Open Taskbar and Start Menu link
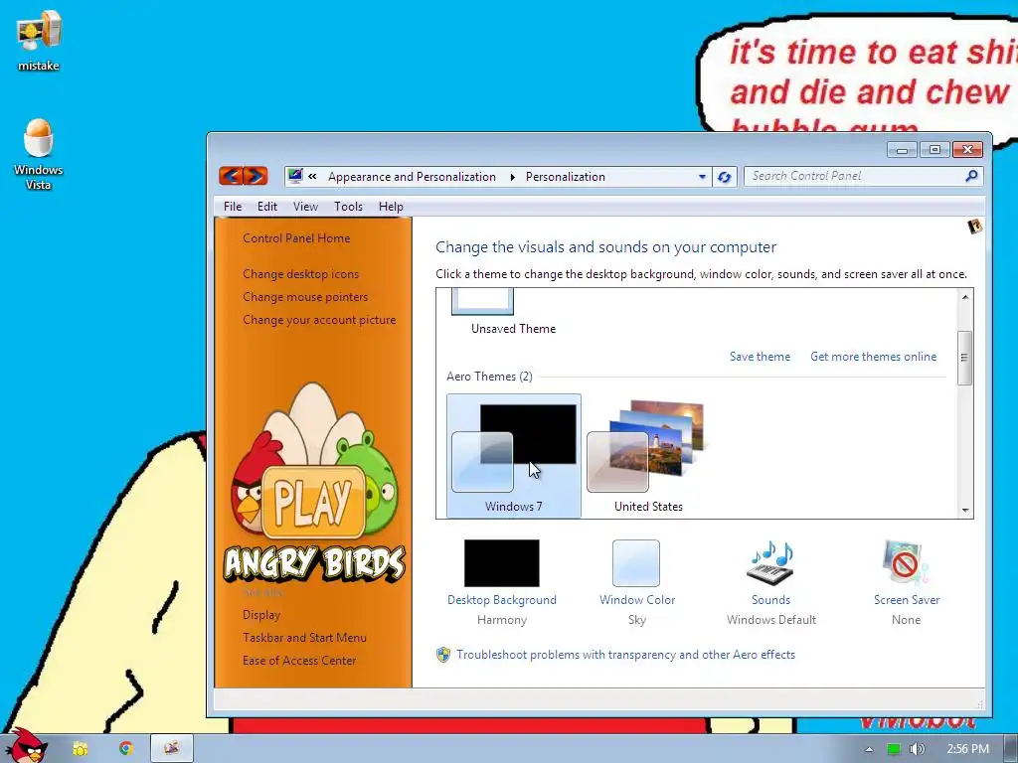This screenshot has height=763, width=1018. tap(304, 637)
